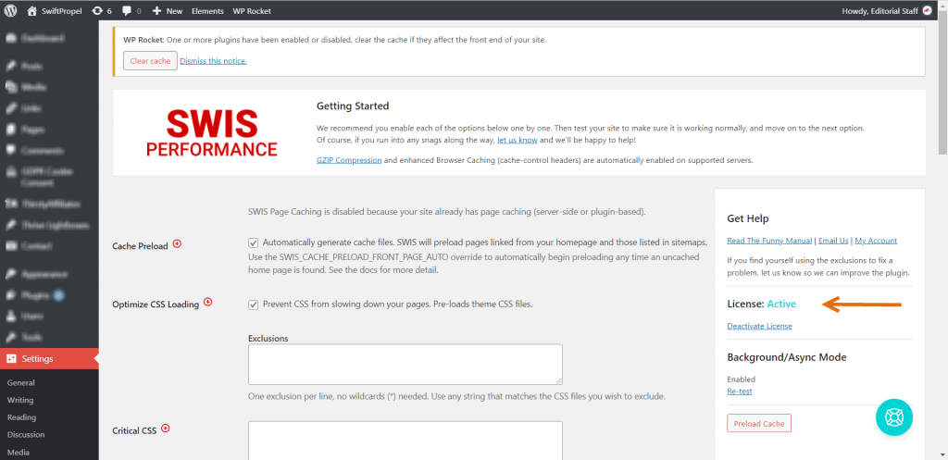This screenshot has width=948, height=460.
Task: Click the Deactivate License link
Action: tap(759, 326)
